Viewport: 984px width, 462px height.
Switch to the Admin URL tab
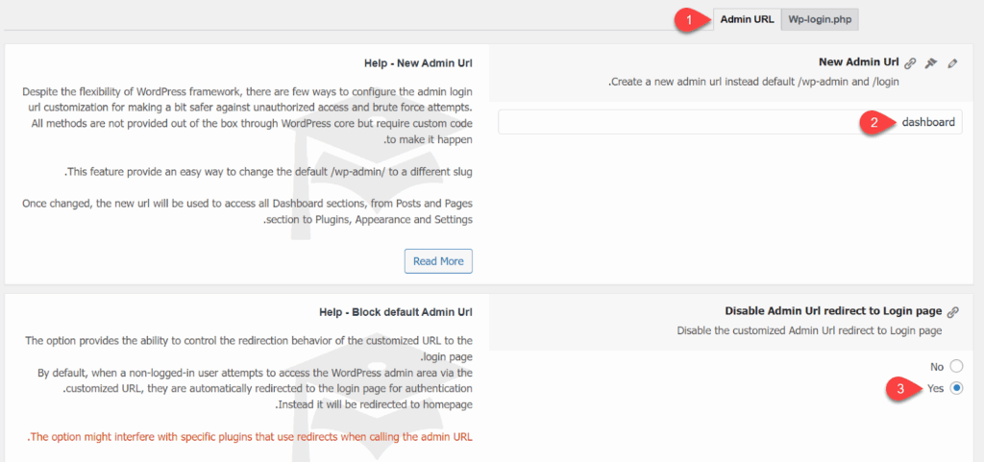coord(747,19)
